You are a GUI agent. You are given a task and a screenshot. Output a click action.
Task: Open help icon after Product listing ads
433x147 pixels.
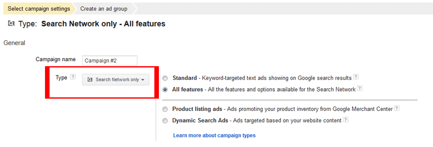pos(397,108)
